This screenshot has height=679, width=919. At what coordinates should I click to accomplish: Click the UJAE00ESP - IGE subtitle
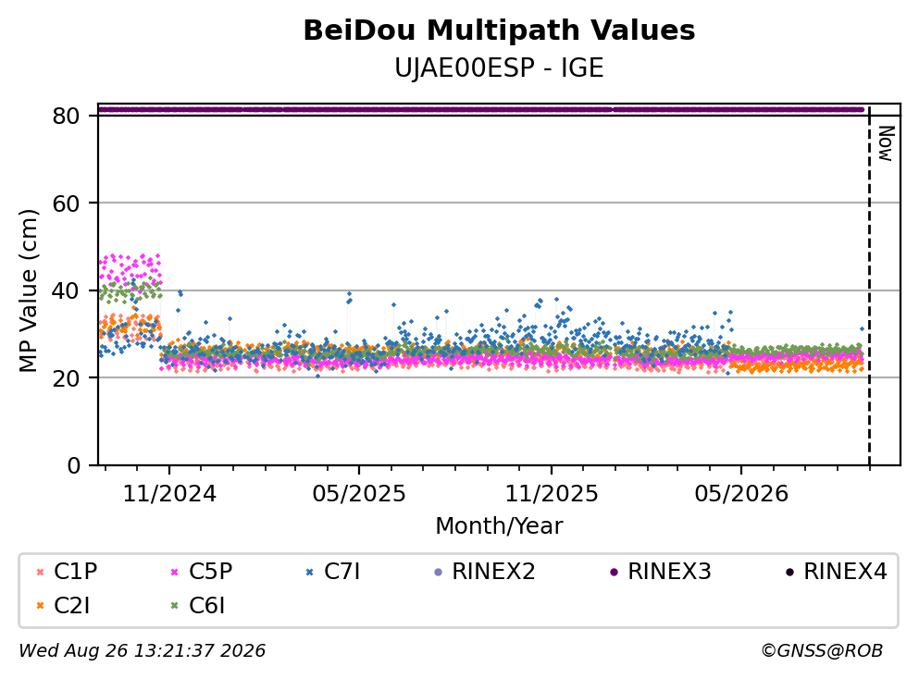(499, 68)
